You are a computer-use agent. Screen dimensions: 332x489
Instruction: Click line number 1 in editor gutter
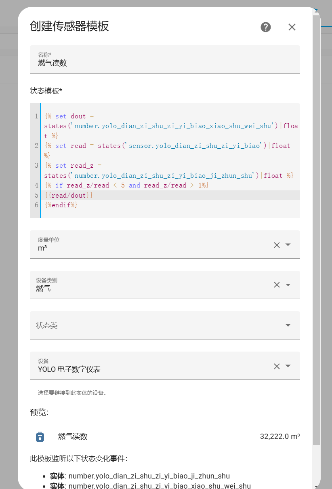tap(36, 116)
